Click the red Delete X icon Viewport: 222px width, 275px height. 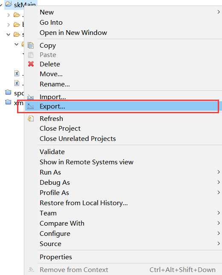click(31, 64)
